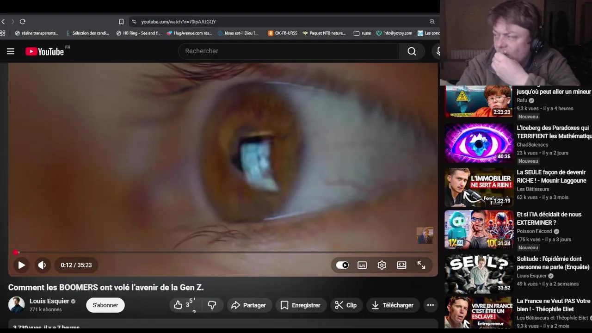592x333 pixels.
Task: Switch to theater mode
Action: coord(401,265)
